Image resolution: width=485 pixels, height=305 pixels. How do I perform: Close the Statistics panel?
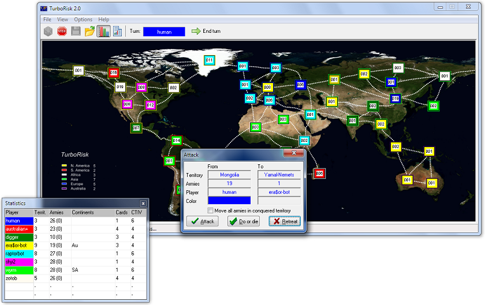[x=143, y=204]
